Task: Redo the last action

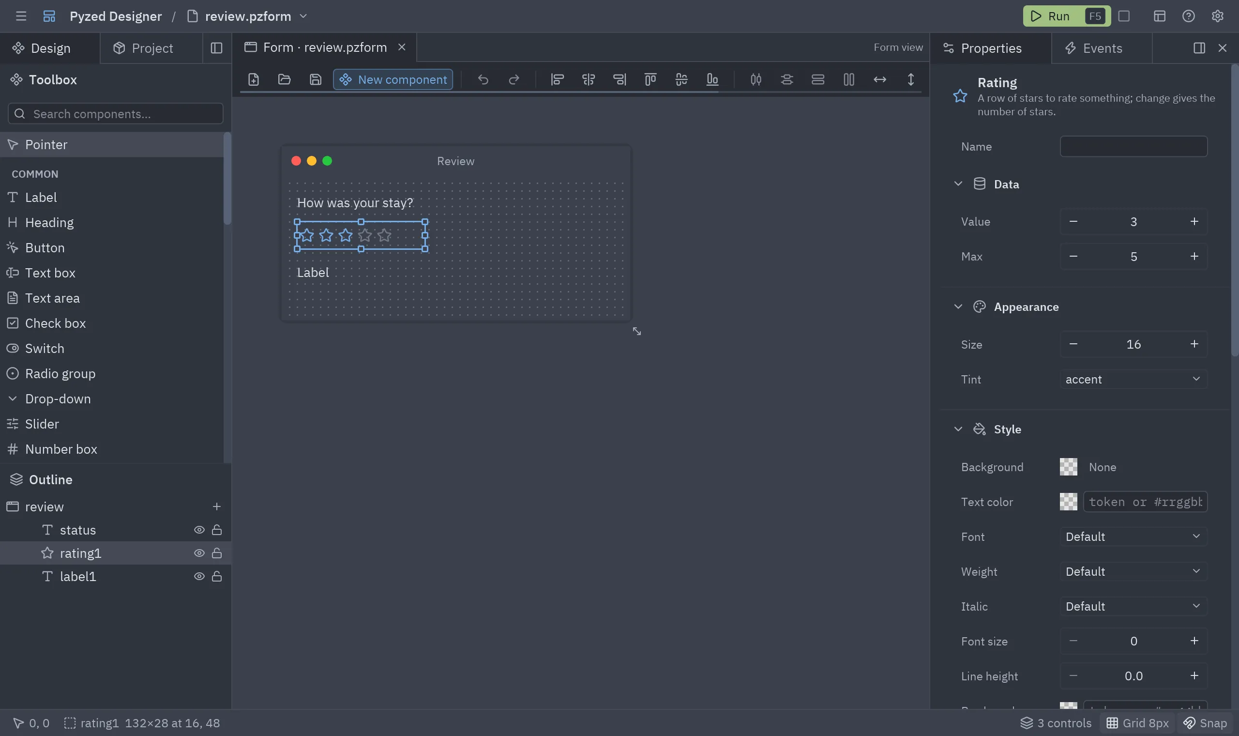Action: coord(514,79)
